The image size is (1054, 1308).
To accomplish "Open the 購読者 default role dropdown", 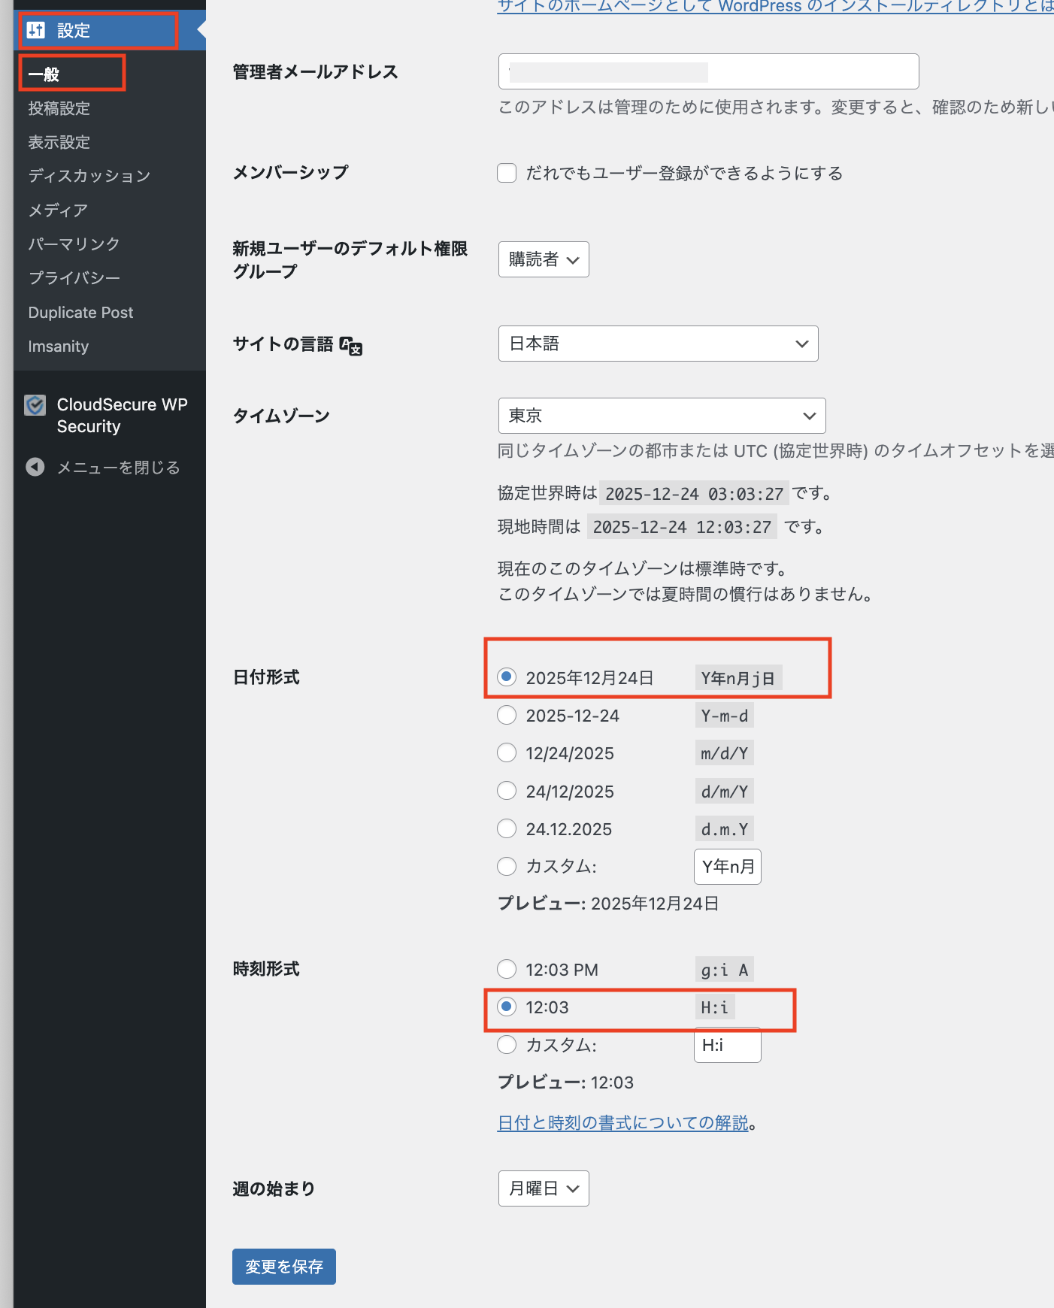I will (544, 260).
